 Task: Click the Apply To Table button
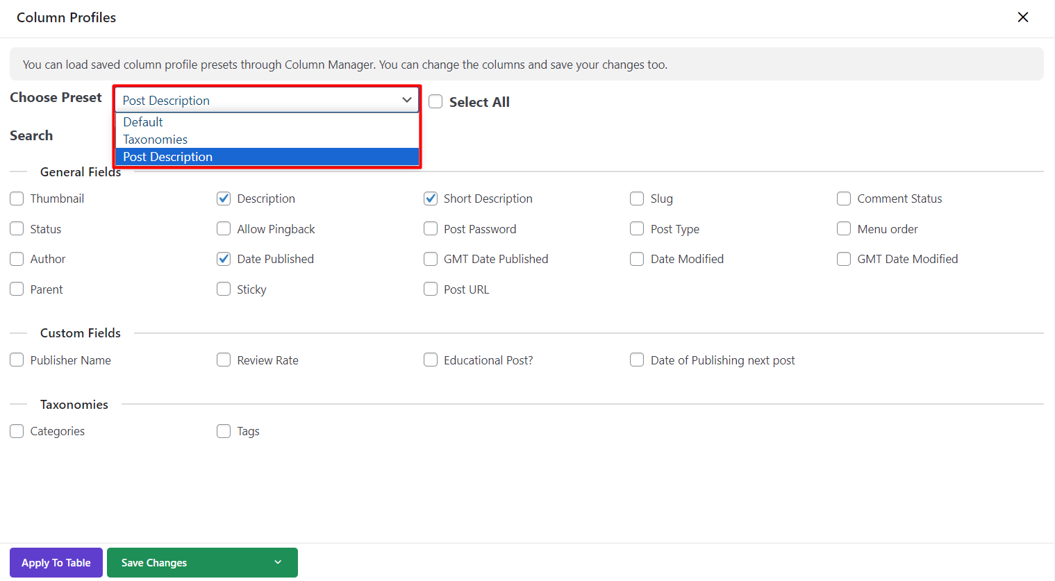pyautogui.click(x=56, y=563)
